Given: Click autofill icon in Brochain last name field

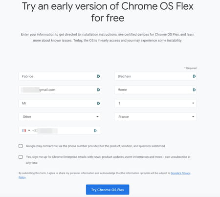Looking at the screenshot, I should 194,76.
